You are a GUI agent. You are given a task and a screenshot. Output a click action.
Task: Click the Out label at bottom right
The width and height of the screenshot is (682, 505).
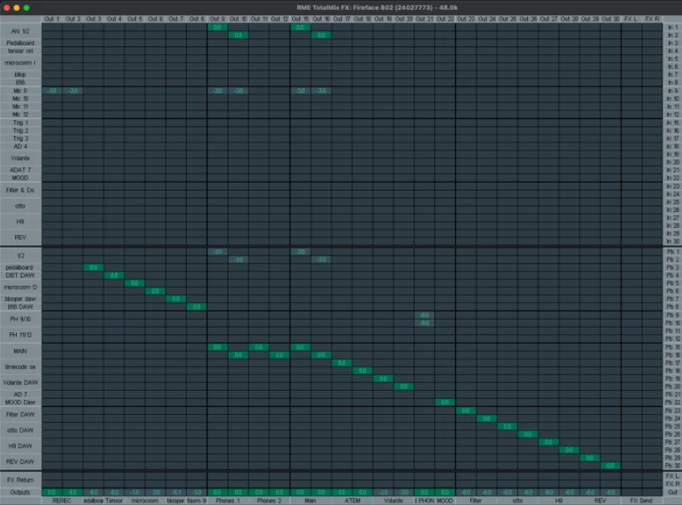coord(672,492)
